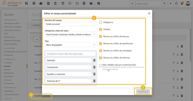Open the briefcase matters icon
The height and width of the screenshot is (101, 193).
tap(41, 3)
